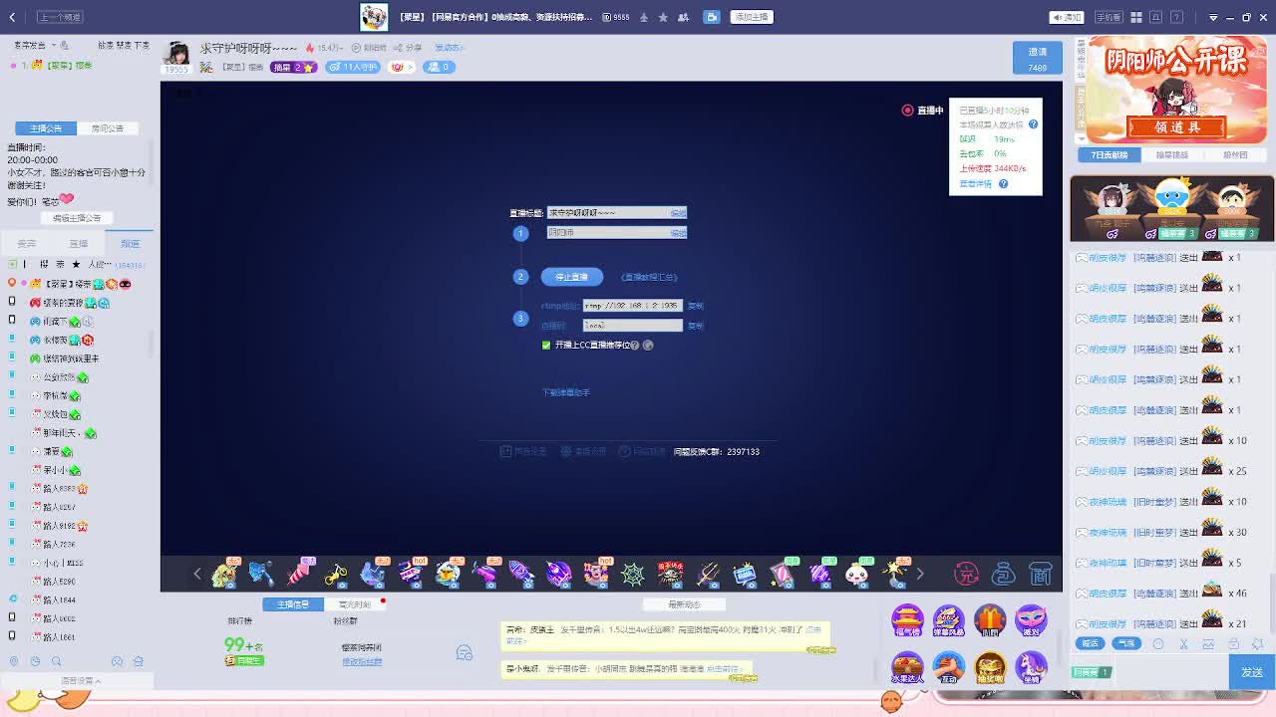Open the bag icon next to recharge
Viewport: 1276px width, 717px height.
[1004, 574]
